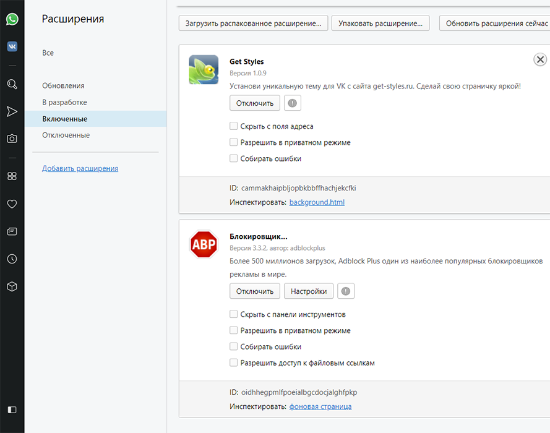
Task: Click the search magnifier sidebar icon
Action: click(x=12, y=84)
